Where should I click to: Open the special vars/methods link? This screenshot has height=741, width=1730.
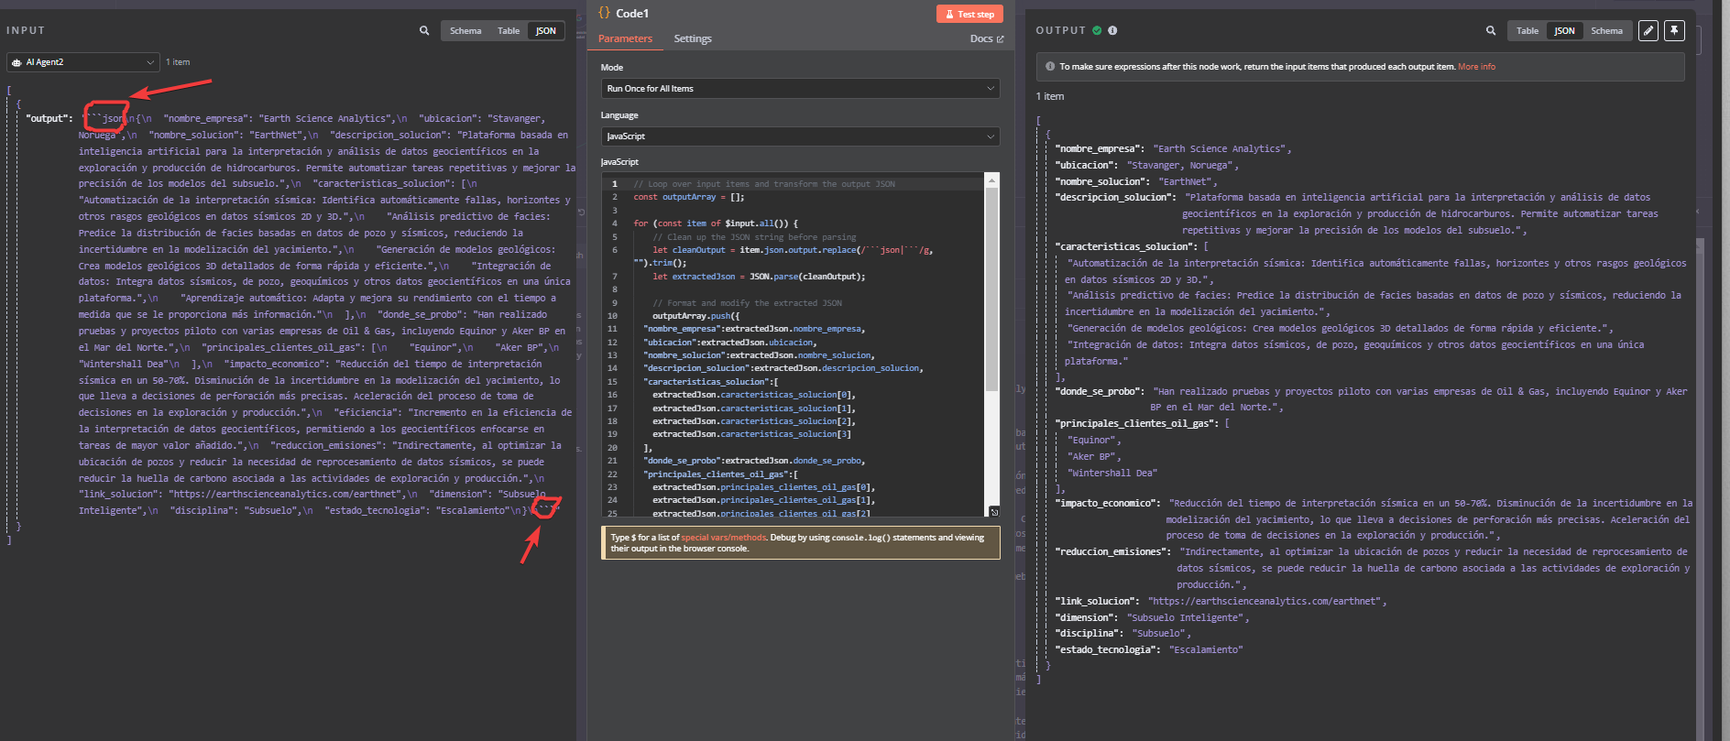723,538
